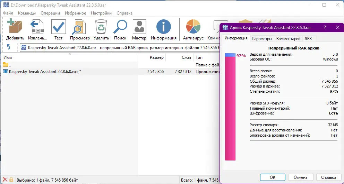Click the archive path address field
The width and height of the screenshot is (344, 184).
tap(120, 47)
